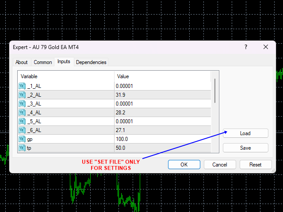Click the 27.1 value cell
This screenshot has width=283, height=212.
pos(163,130)
